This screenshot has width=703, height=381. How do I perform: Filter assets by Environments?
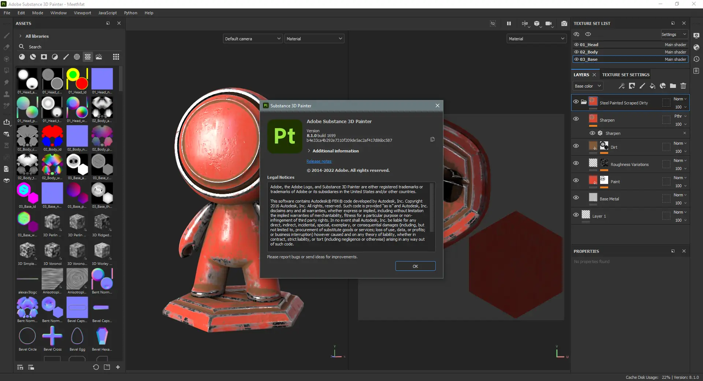(99, 57)
